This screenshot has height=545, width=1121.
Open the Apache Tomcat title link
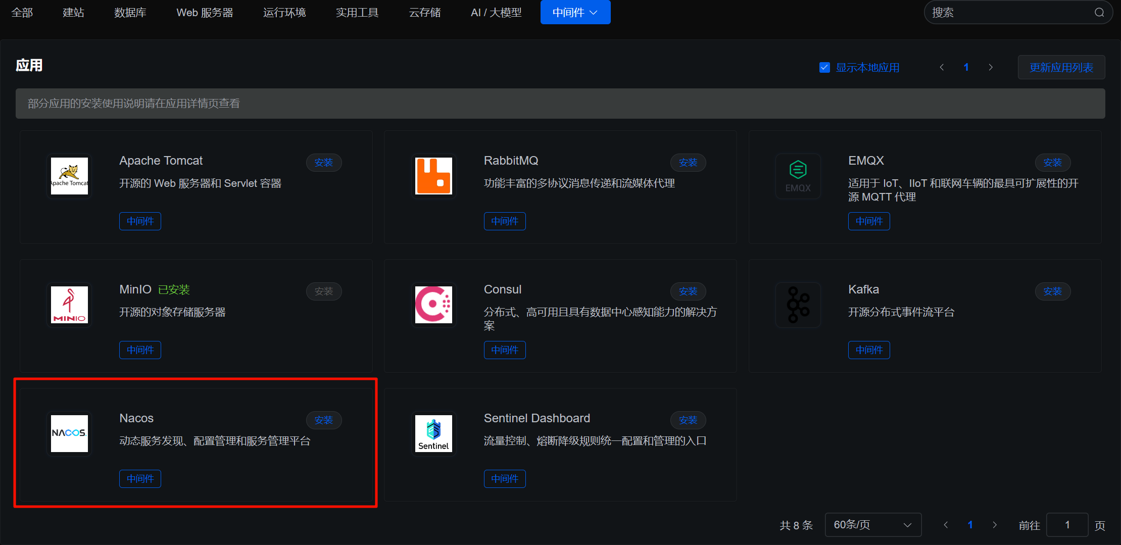click(161, 161)
